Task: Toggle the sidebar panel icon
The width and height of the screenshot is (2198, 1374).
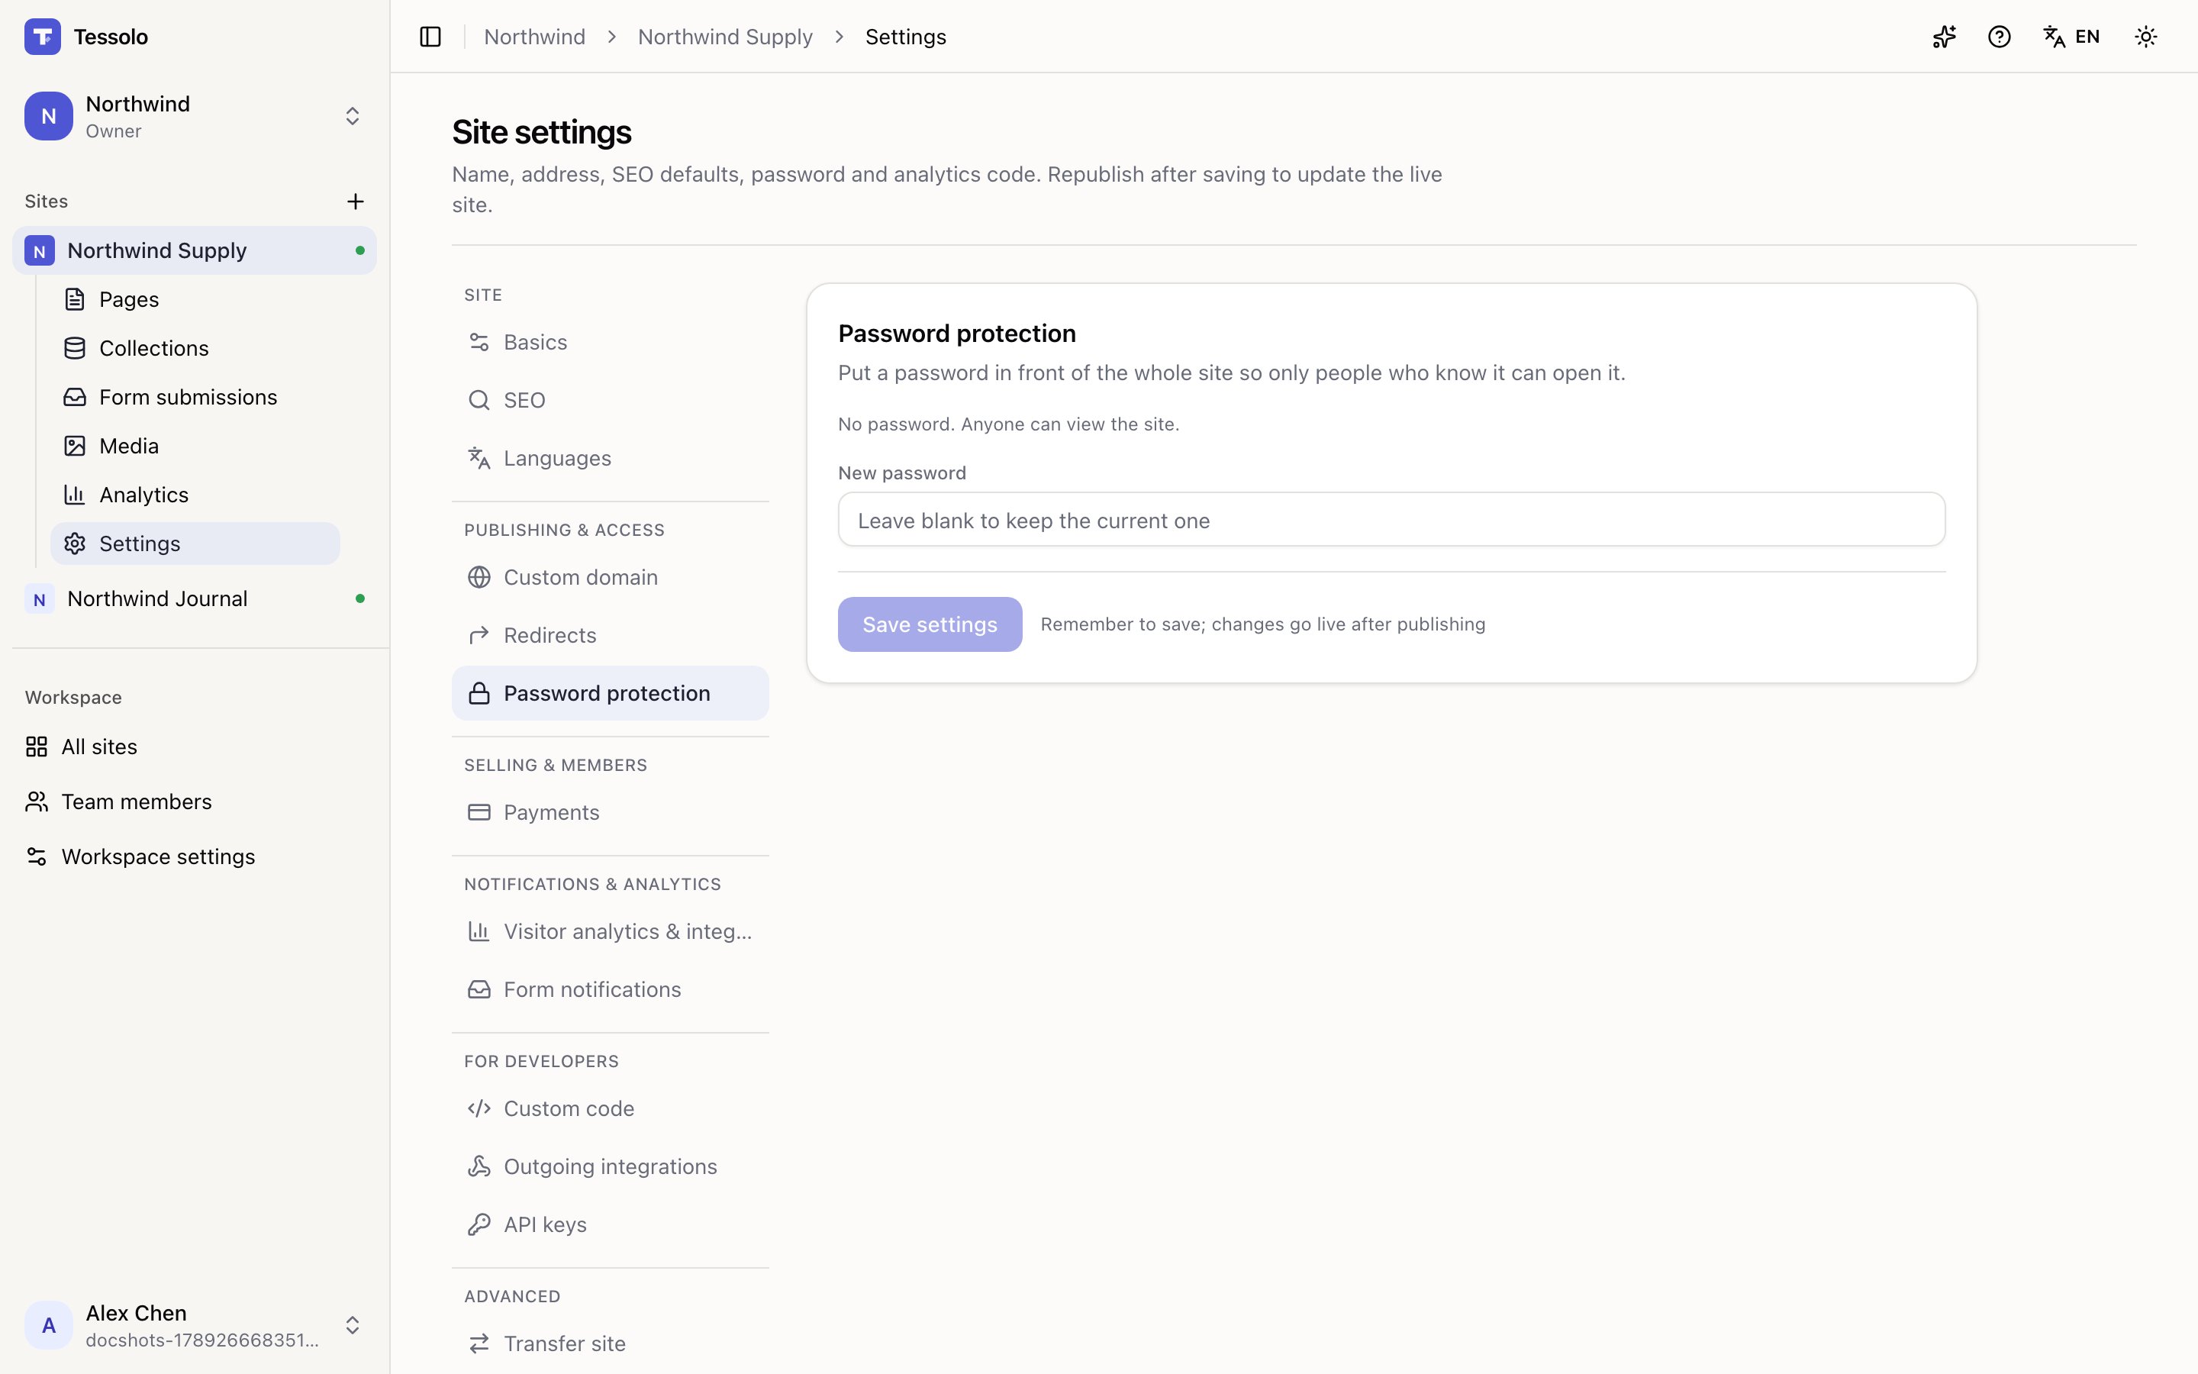Action: coord(430,37)
